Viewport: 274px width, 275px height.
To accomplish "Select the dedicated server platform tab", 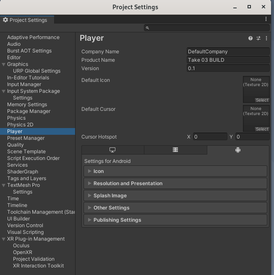I will [175, 150].
